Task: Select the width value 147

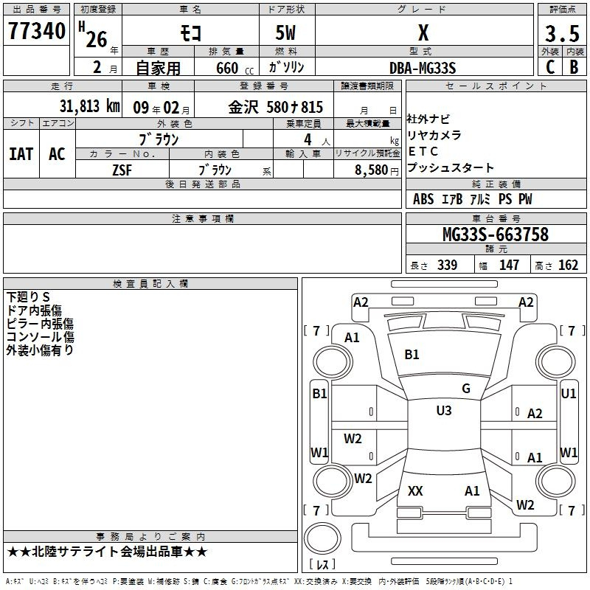Action: (x=509, y=265)
